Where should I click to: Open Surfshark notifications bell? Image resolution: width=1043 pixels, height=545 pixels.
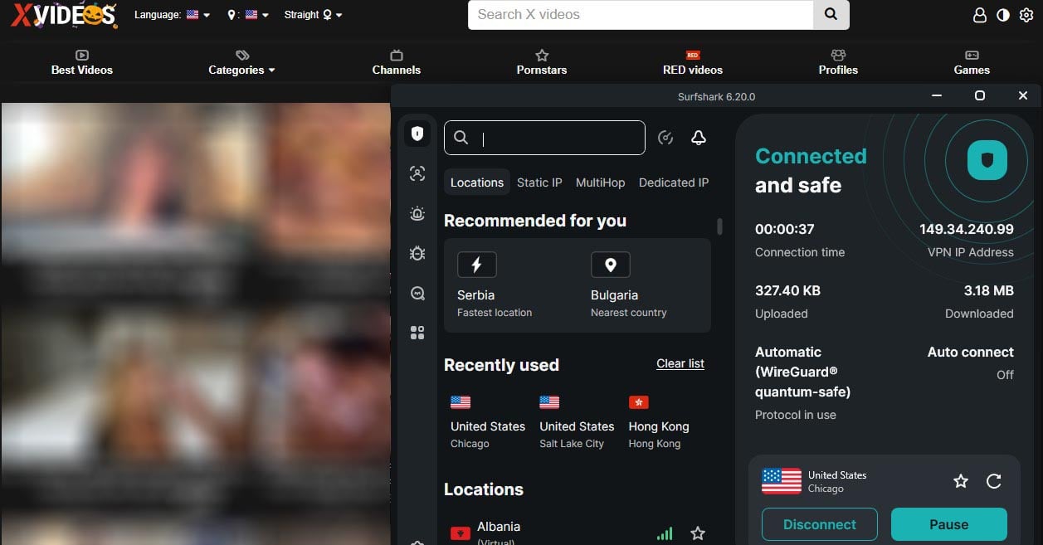click(699, 138)
